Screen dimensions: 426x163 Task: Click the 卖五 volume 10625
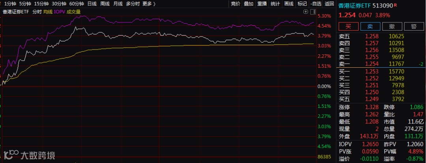(396, 36)
